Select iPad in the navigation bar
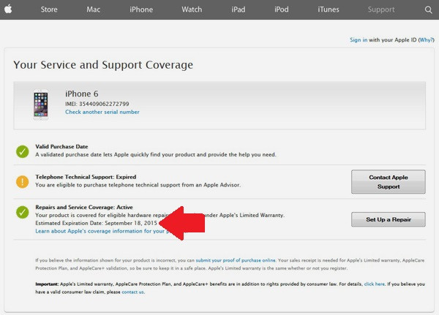 [239, 10]
